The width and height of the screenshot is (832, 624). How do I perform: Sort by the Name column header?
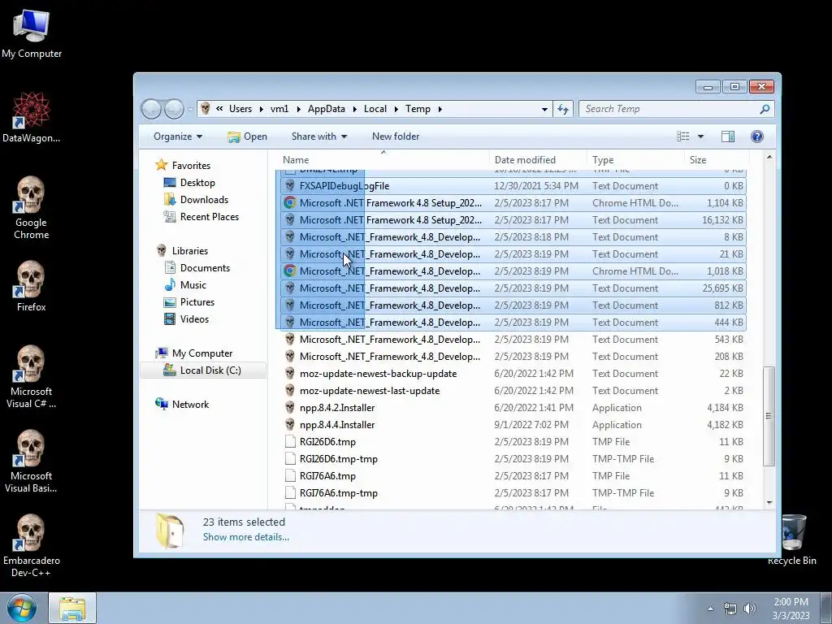[x=383, y=159]
